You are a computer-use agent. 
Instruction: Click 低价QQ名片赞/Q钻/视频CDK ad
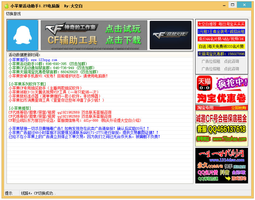coord(222,39)
